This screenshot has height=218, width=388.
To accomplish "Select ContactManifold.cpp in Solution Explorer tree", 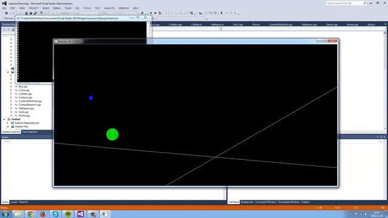I will tap(30, 101).
